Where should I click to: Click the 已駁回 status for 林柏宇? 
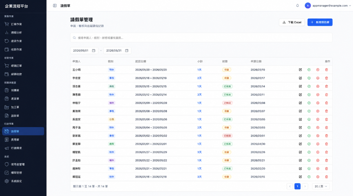(x=228, y=103)
